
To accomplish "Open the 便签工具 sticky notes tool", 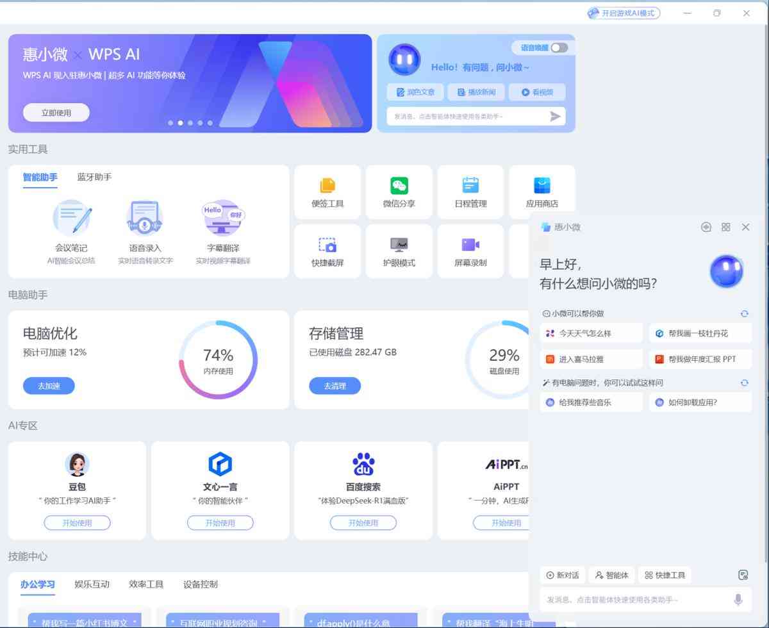I will (327, 192).
